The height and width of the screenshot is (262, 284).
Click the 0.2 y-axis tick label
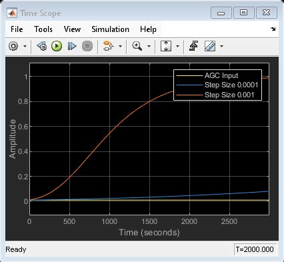point(23,177)
